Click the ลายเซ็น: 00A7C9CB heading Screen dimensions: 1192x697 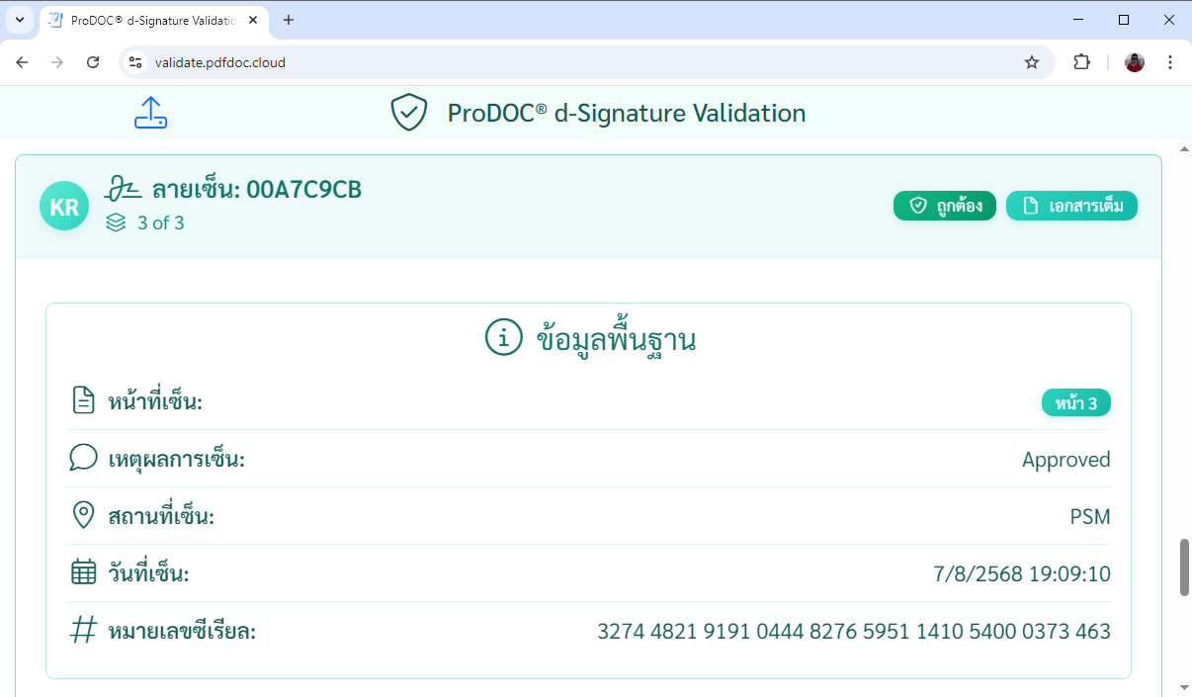click(x=256, y=189)
